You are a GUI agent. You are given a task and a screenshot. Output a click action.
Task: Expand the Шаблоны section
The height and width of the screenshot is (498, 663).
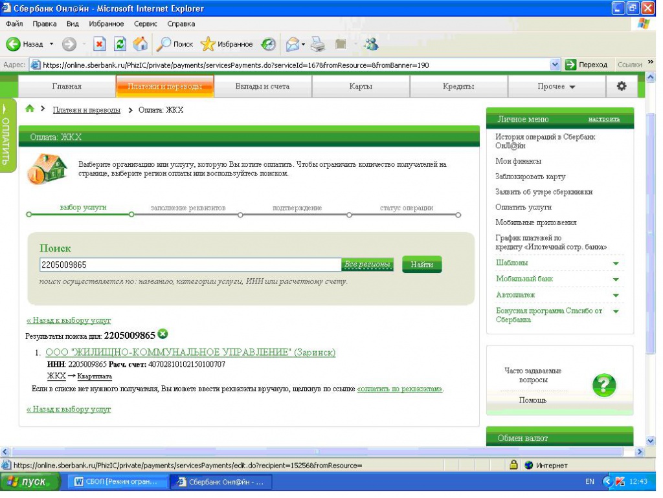[616, 264]
